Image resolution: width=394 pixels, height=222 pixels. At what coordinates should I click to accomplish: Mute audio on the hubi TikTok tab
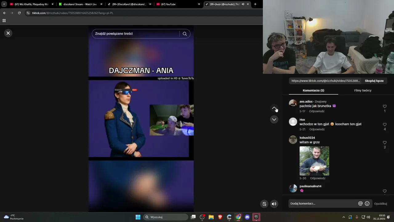click(243, 4)
